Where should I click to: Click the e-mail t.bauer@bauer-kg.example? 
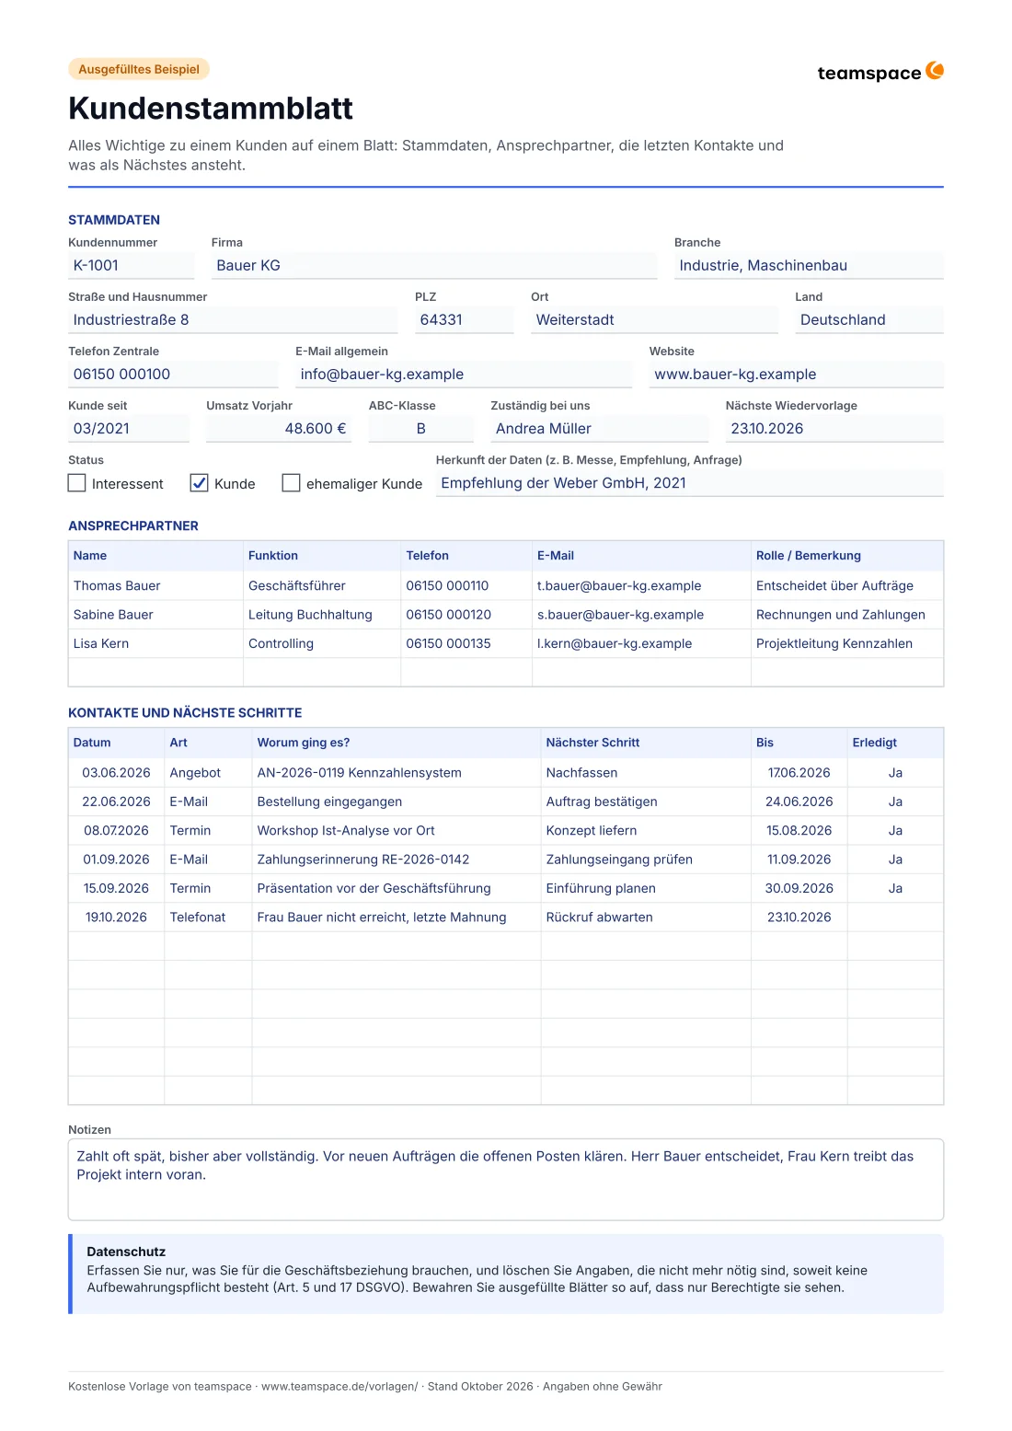point(619,585)
